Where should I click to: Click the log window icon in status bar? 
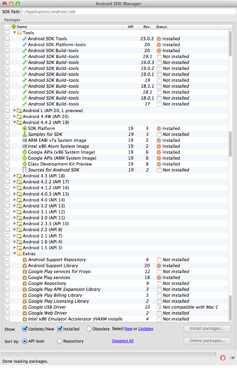(x=232, y=358)
